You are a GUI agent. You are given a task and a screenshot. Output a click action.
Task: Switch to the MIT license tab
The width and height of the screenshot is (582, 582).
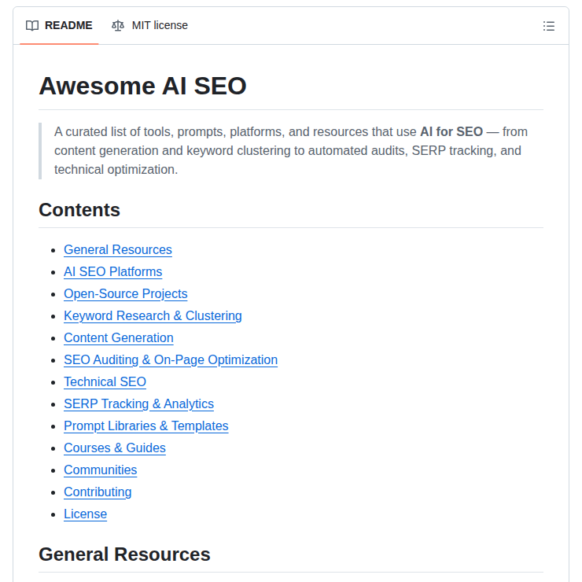click(149, 26)
